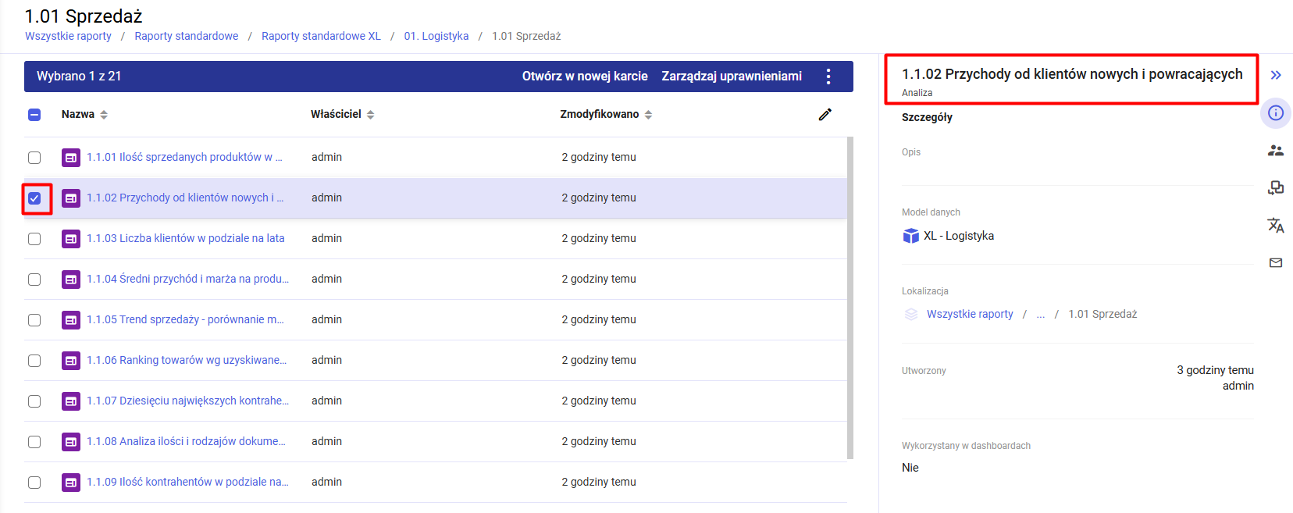This screenshot has width=1293, height=513.
Task: Check the 1.1.03 Liczba klientów checkbox
Action: click(34, 239)
